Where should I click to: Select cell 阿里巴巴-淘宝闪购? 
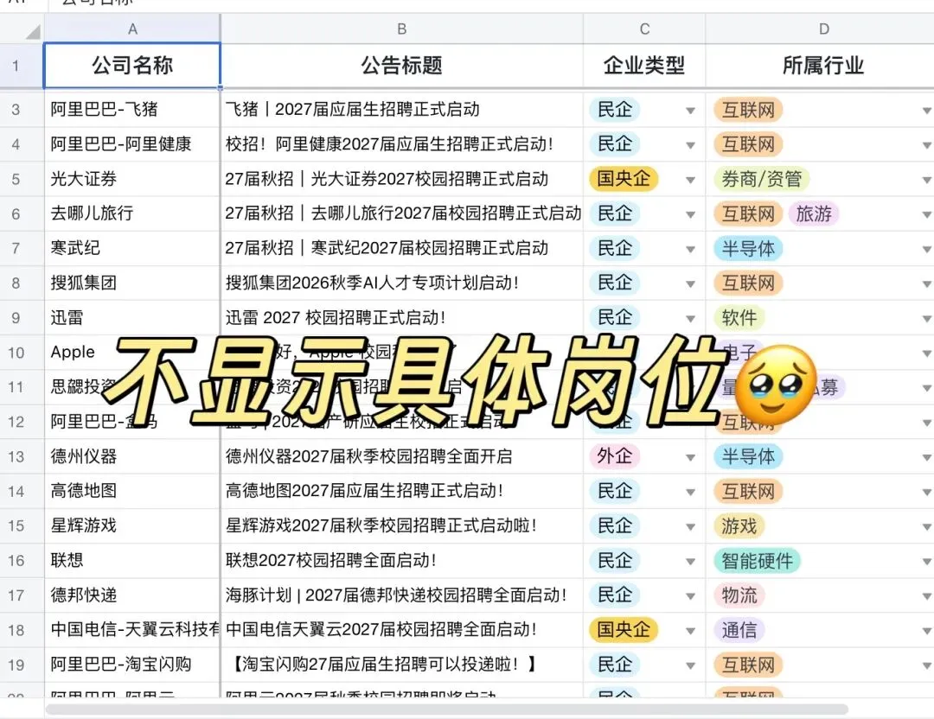coord(132,665)
